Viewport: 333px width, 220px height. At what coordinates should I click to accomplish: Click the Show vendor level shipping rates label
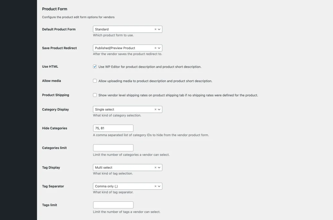[178, 95]
